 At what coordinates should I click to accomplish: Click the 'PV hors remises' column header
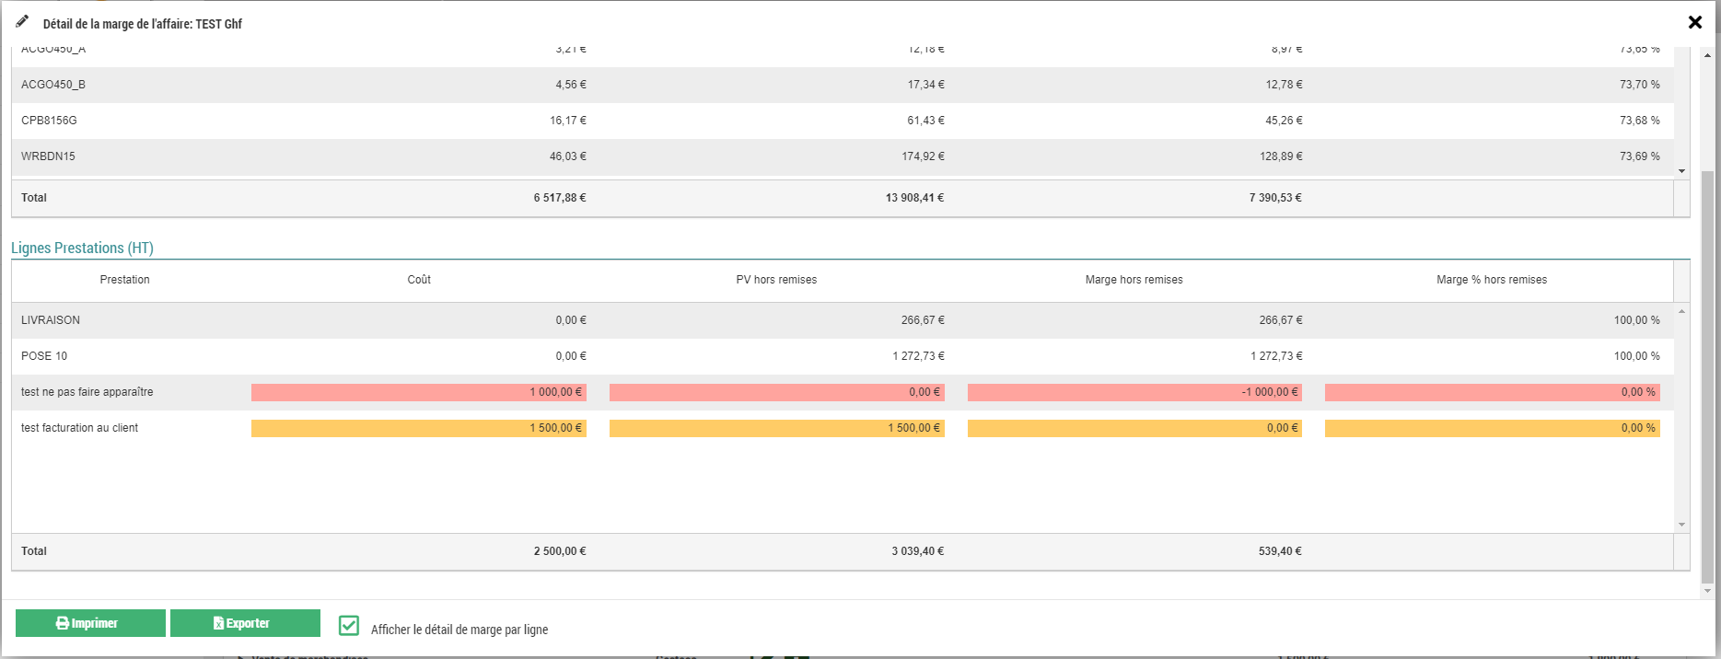(776, 280)
